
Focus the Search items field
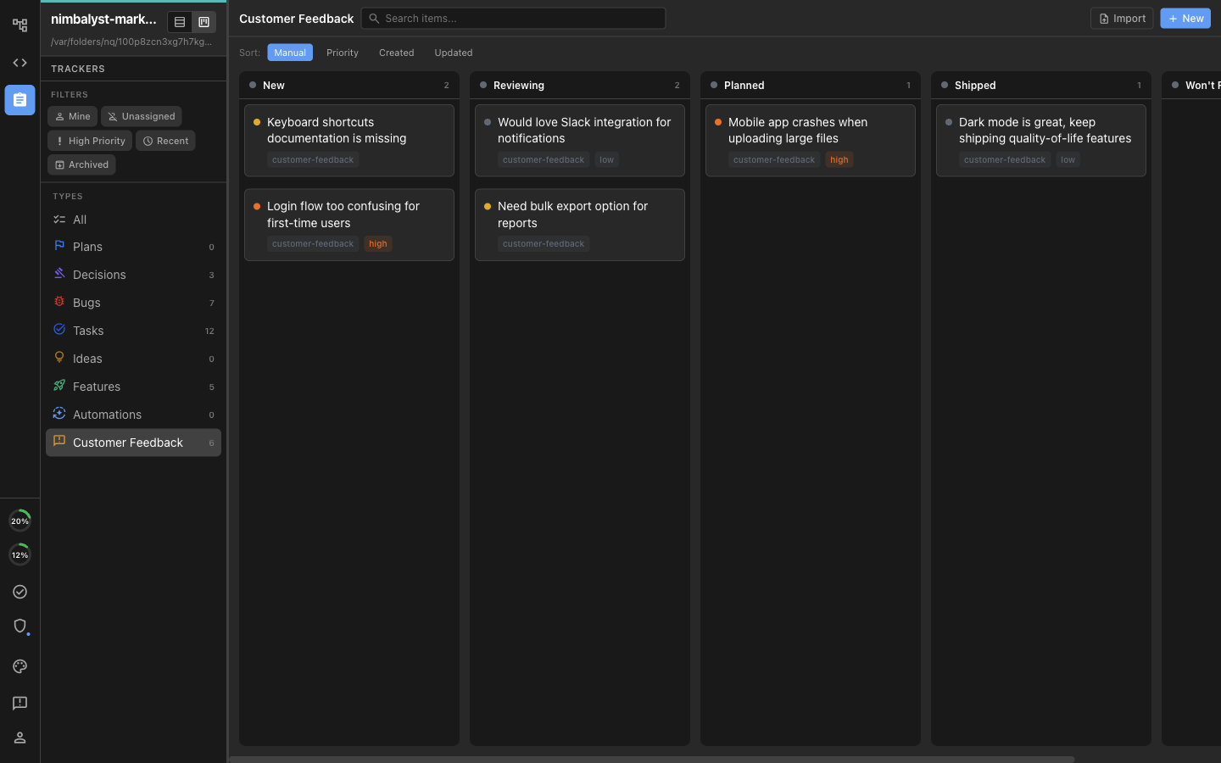point(513,19)
